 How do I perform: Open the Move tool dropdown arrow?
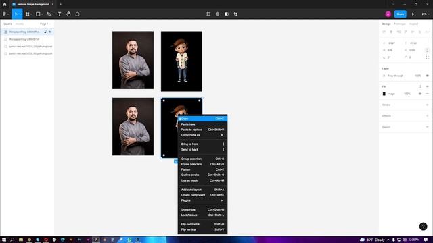[20, 14]
